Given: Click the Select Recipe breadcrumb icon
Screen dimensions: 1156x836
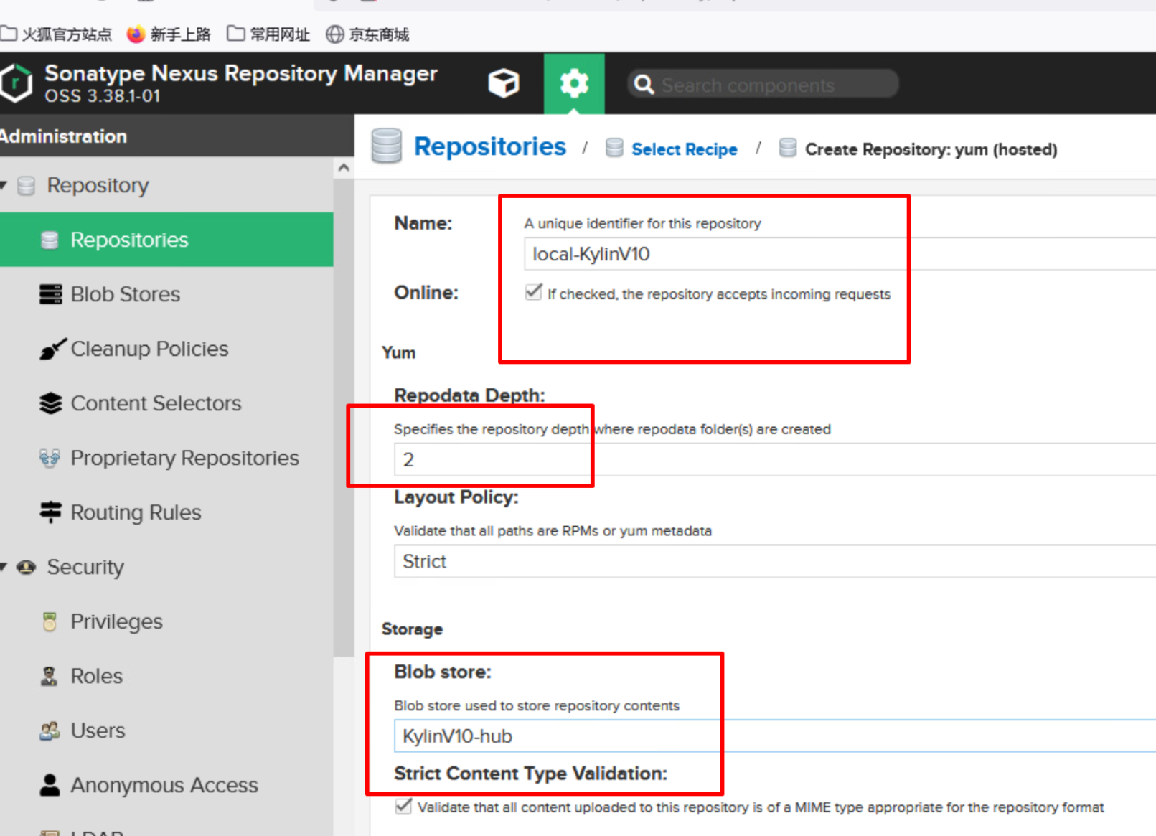Looking at the screenshot, I should pos(614,148).
